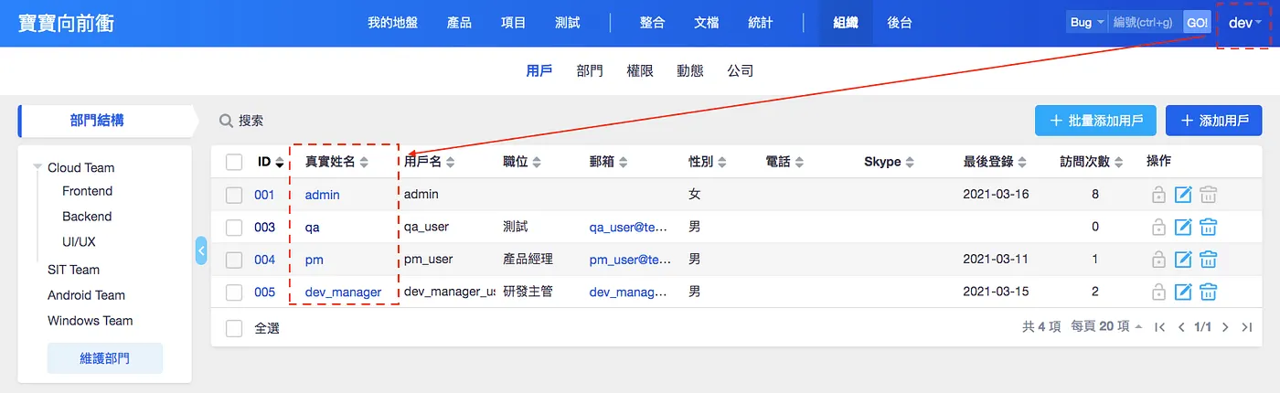The width and height of the screenshot is (1280, 393).
Task: Unlock icon in admin row
Action: click(x=1157, y=195)
